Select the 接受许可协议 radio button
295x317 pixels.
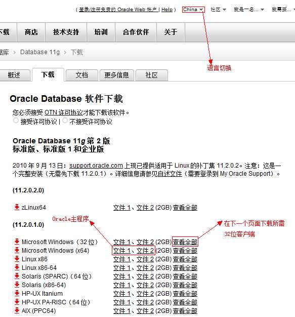point(16,121)
